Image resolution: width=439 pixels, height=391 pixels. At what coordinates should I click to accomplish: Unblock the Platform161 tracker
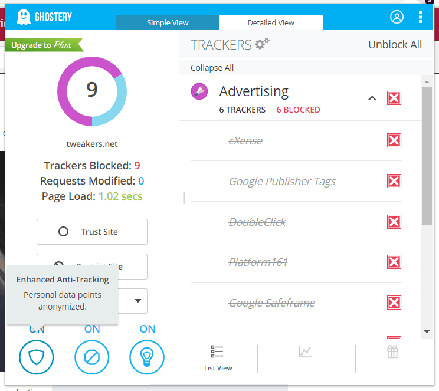(x=394, y=262)
